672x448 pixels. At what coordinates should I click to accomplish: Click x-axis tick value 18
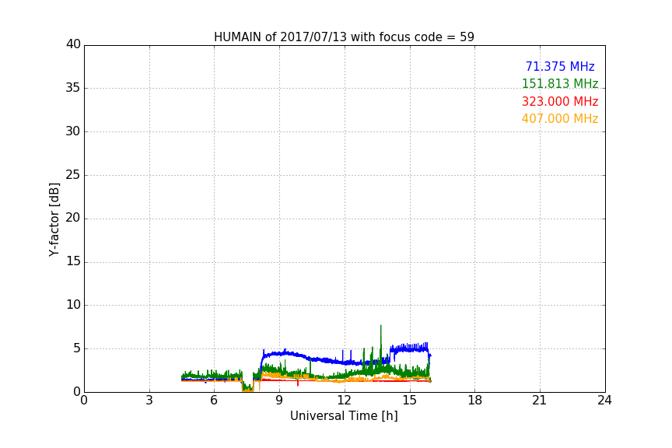[x=475, y=401]
